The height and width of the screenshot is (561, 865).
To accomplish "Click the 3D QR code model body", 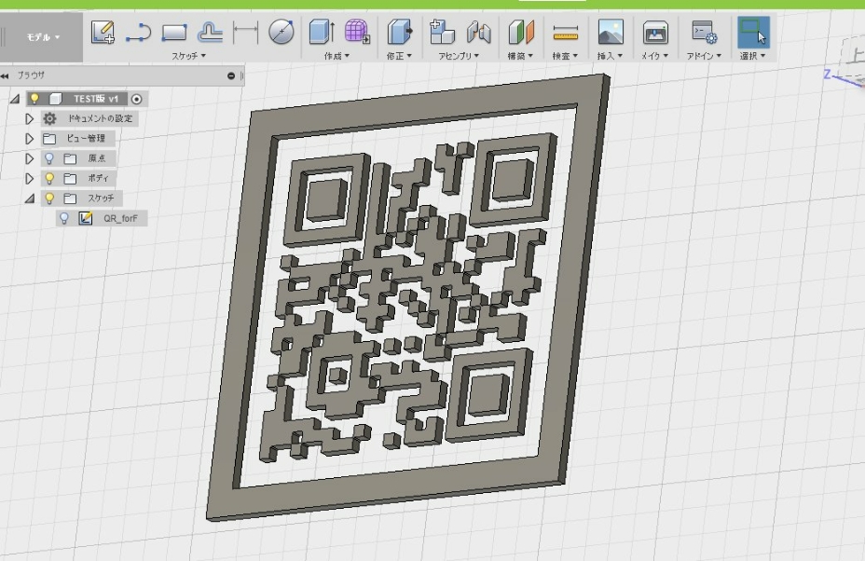I will (x=408, y=298).
